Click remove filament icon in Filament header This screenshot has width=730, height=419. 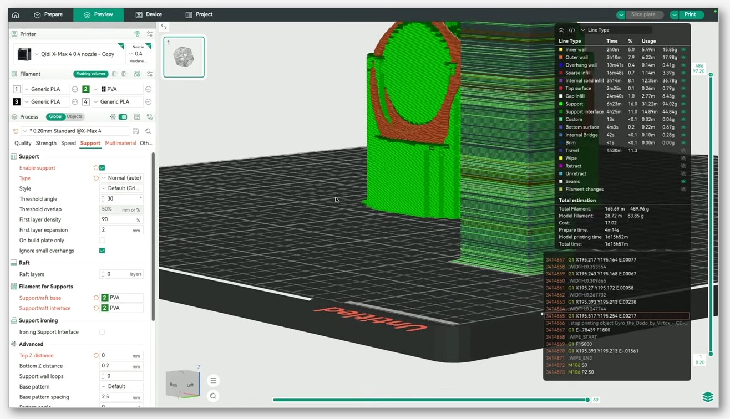click(115, 74)
